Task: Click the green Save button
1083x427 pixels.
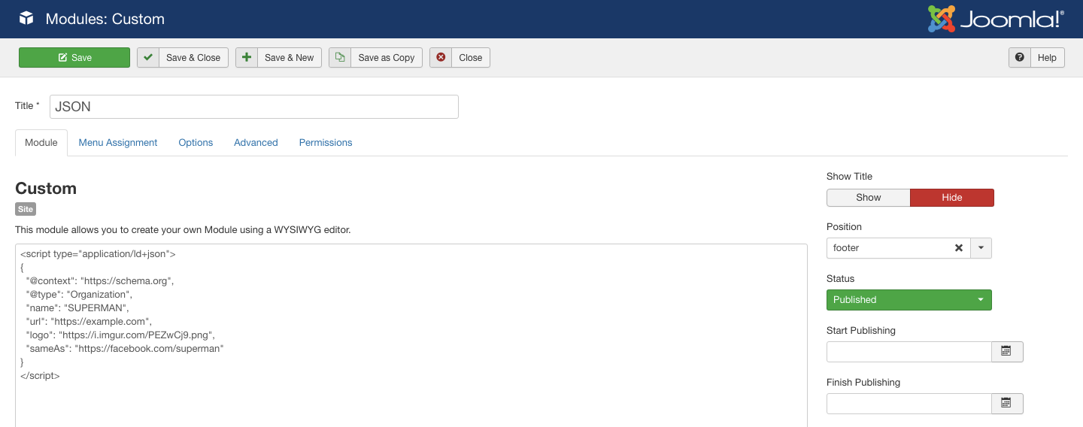Action: [x=74, y=58]
